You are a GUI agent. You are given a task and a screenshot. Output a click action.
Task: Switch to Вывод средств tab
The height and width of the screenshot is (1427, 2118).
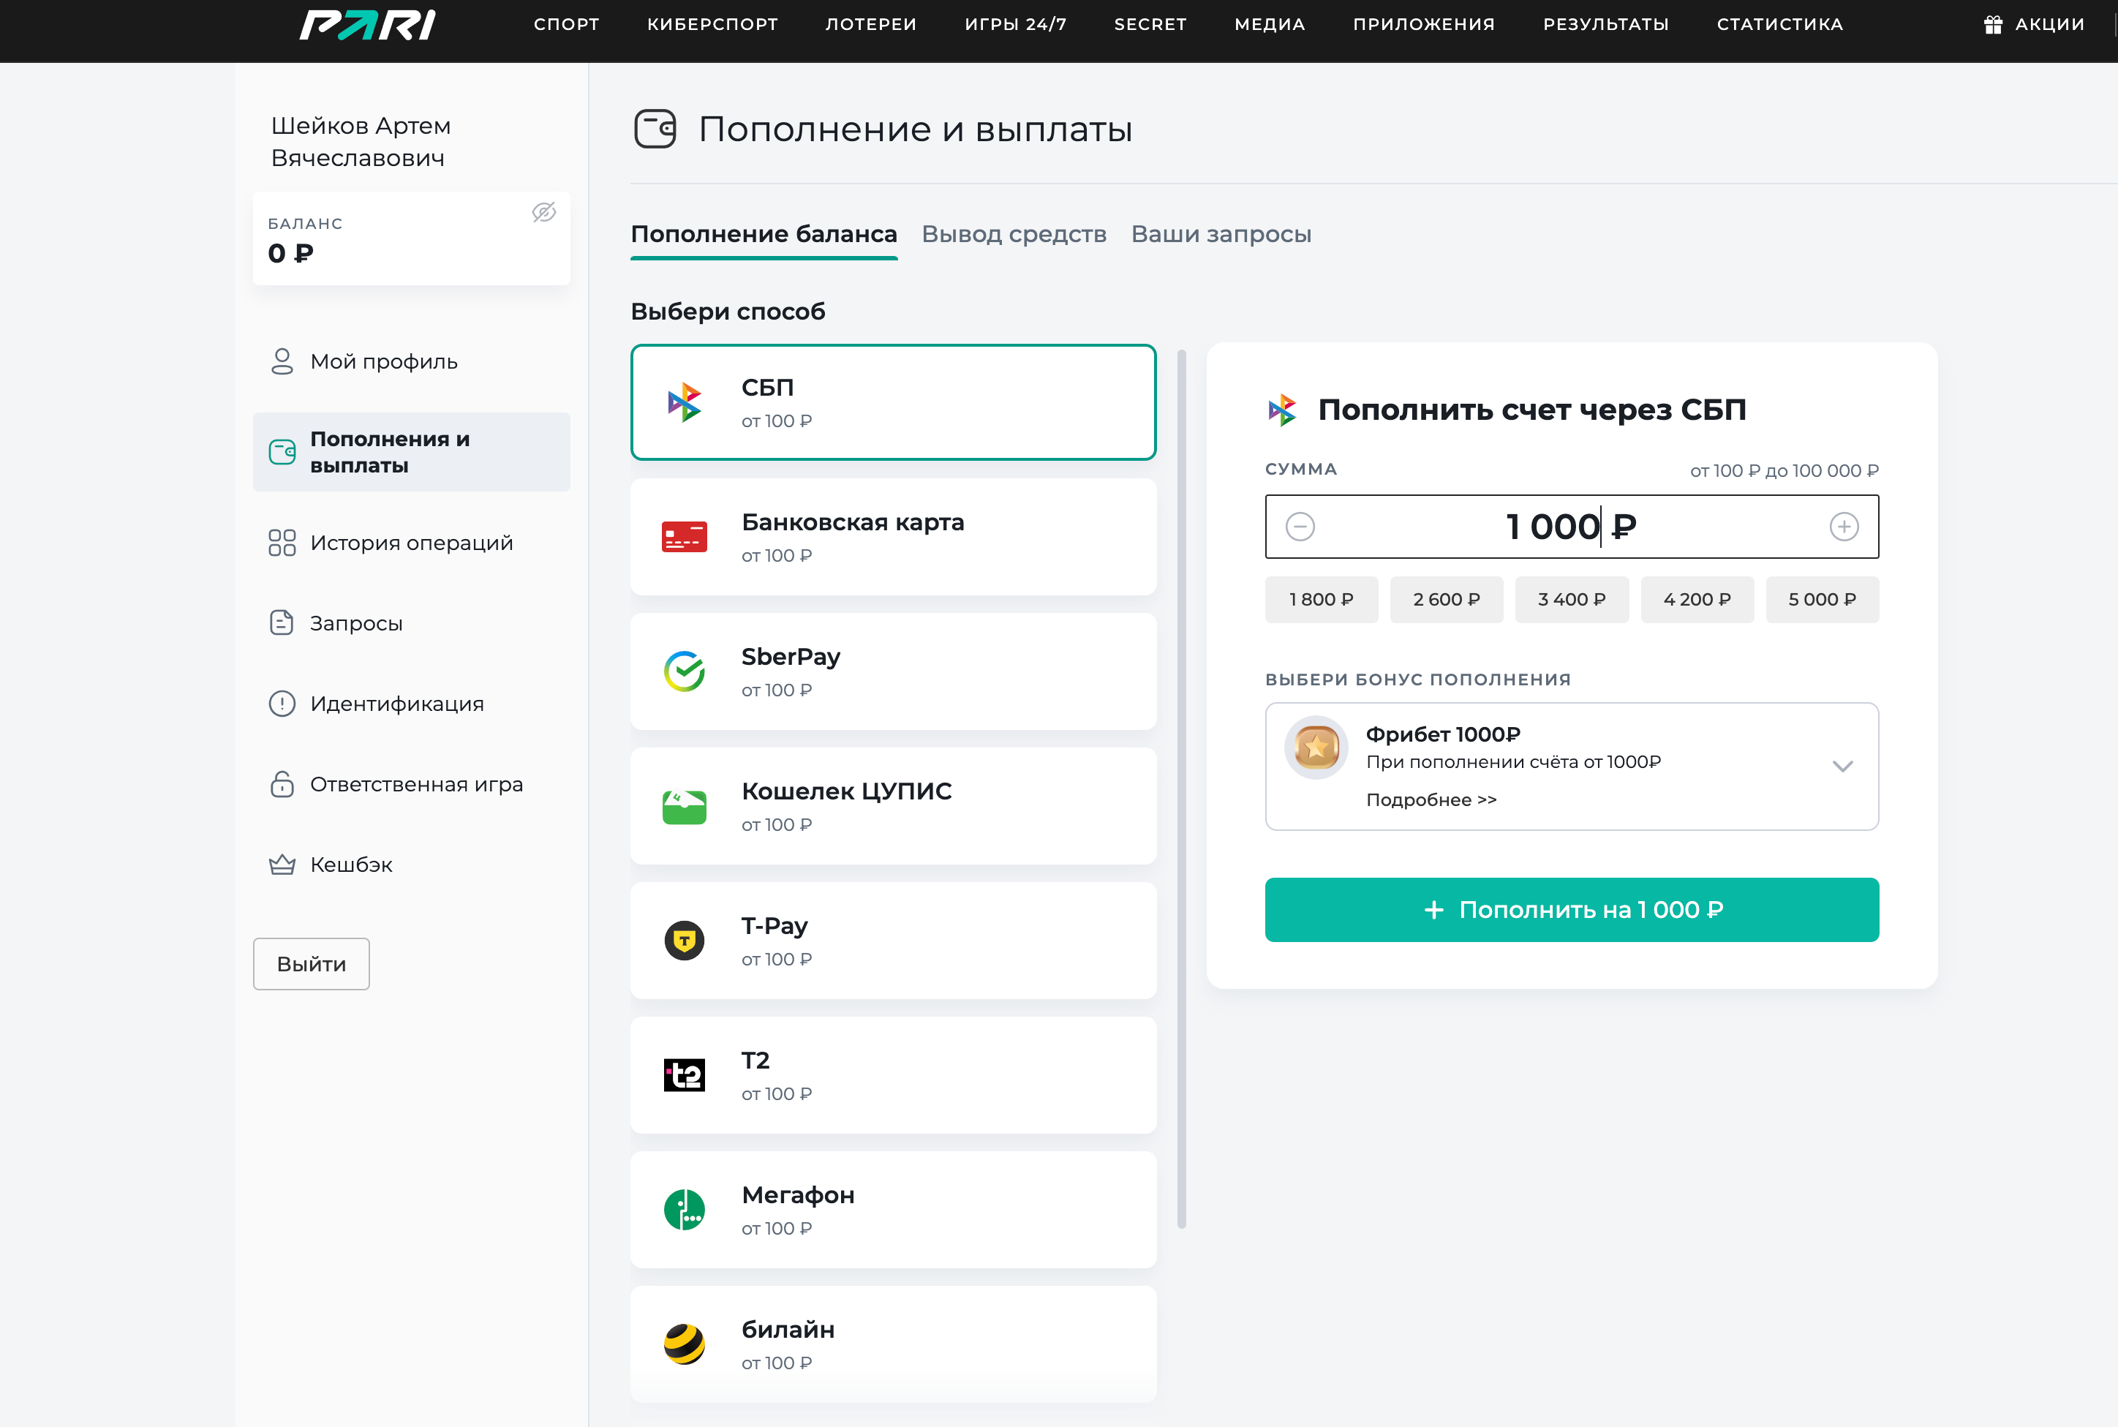(1014, 234)
